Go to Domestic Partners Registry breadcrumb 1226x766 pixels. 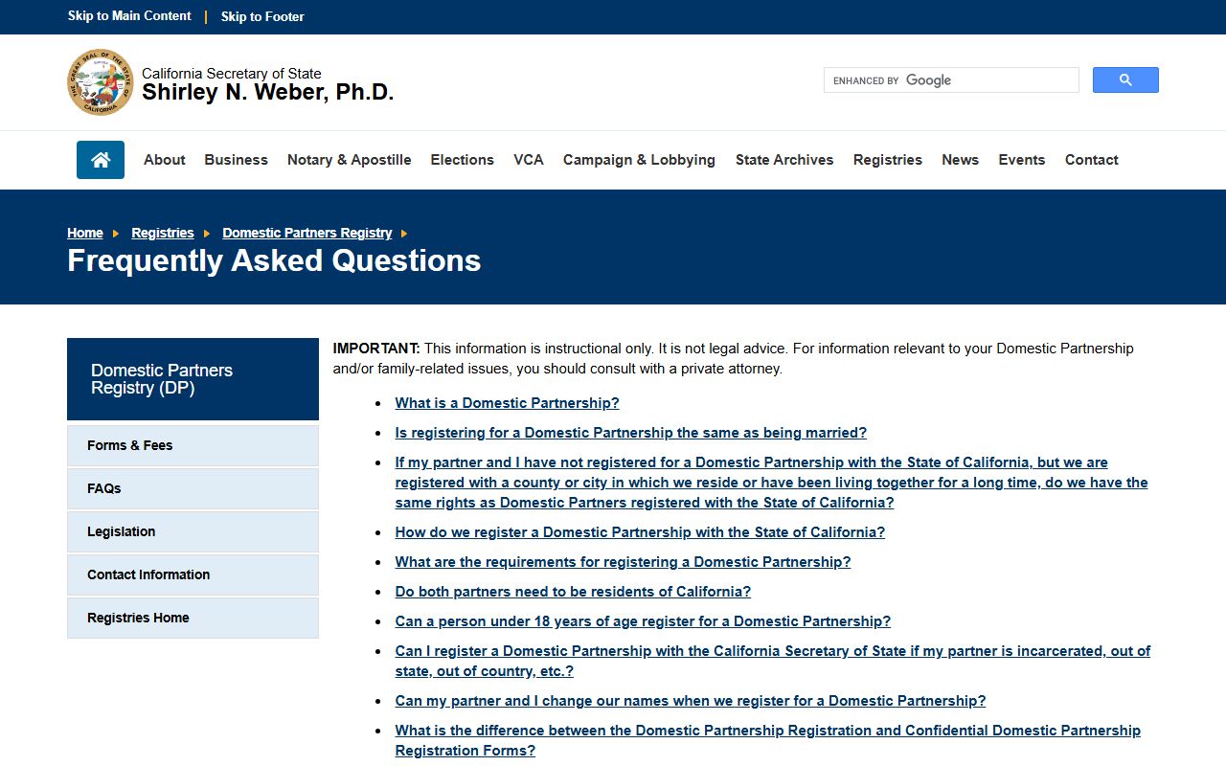[x=307, y=233]
